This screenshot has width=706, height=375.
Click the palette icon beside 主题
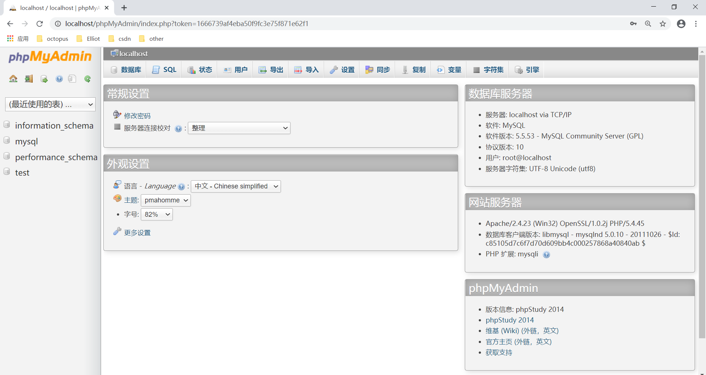[117, 198]
